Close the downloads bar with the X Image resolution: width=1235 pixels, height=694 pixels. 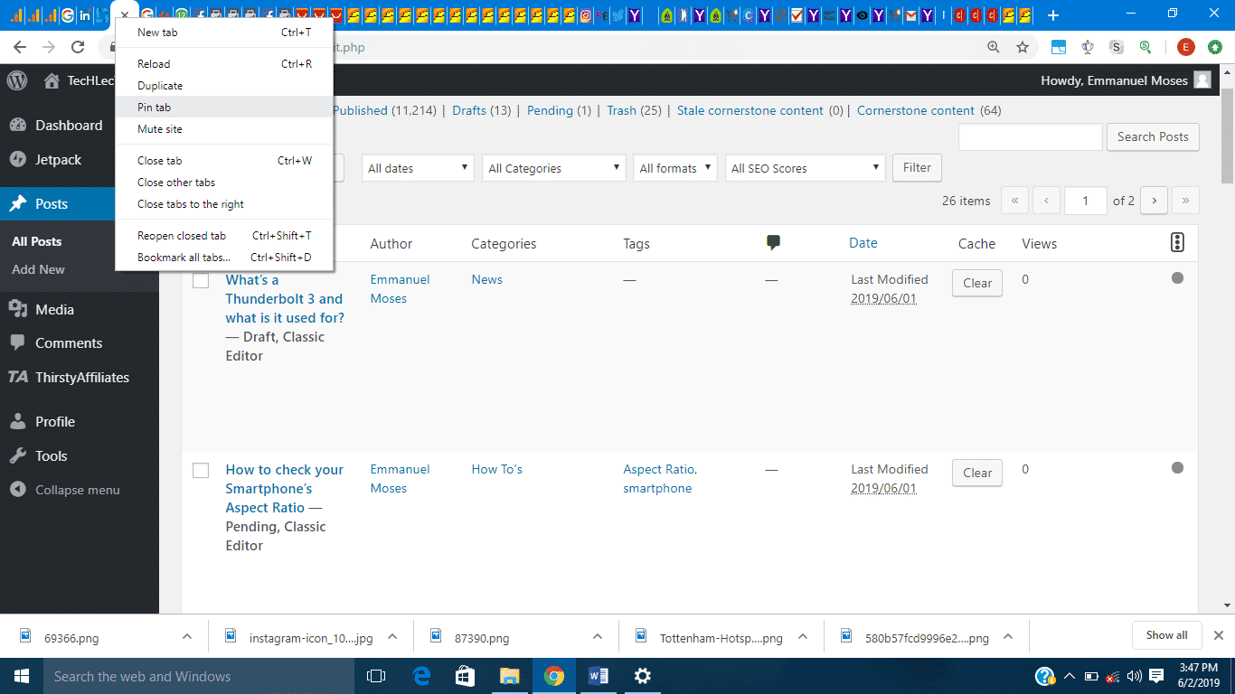(1218, 635)
